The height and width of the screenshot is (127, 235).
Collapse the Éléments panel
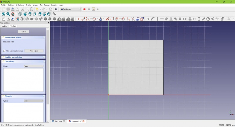pos(44,96)
